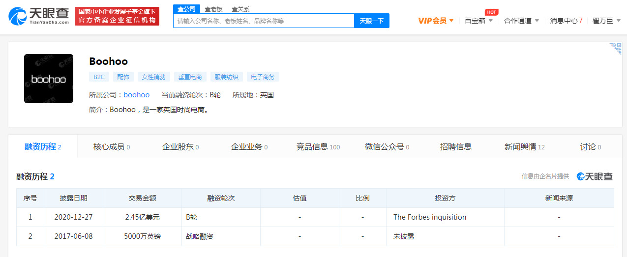
Task: Open the boohoo parent company link
Action: [136, 95]
